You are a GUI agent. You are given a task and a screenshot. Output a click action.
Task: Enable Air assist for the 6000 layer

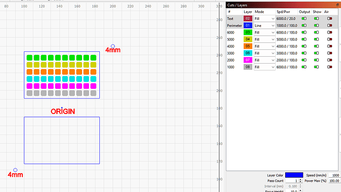point(330,33)
